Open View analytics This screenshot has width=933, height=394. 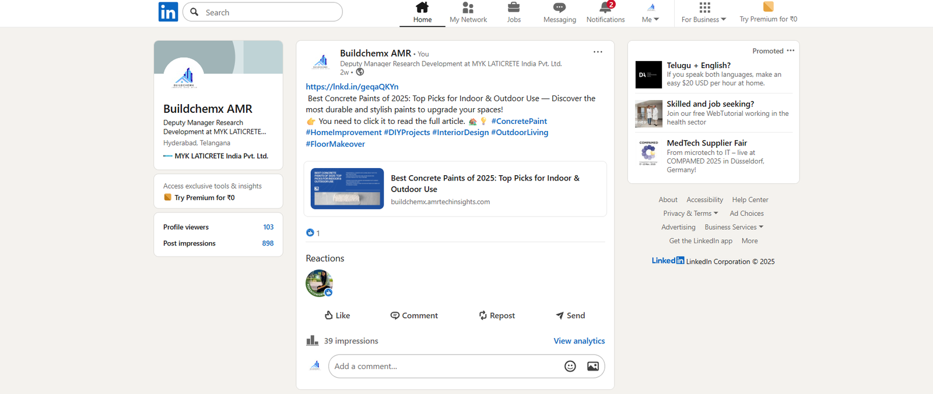click(x=579, y=341)
